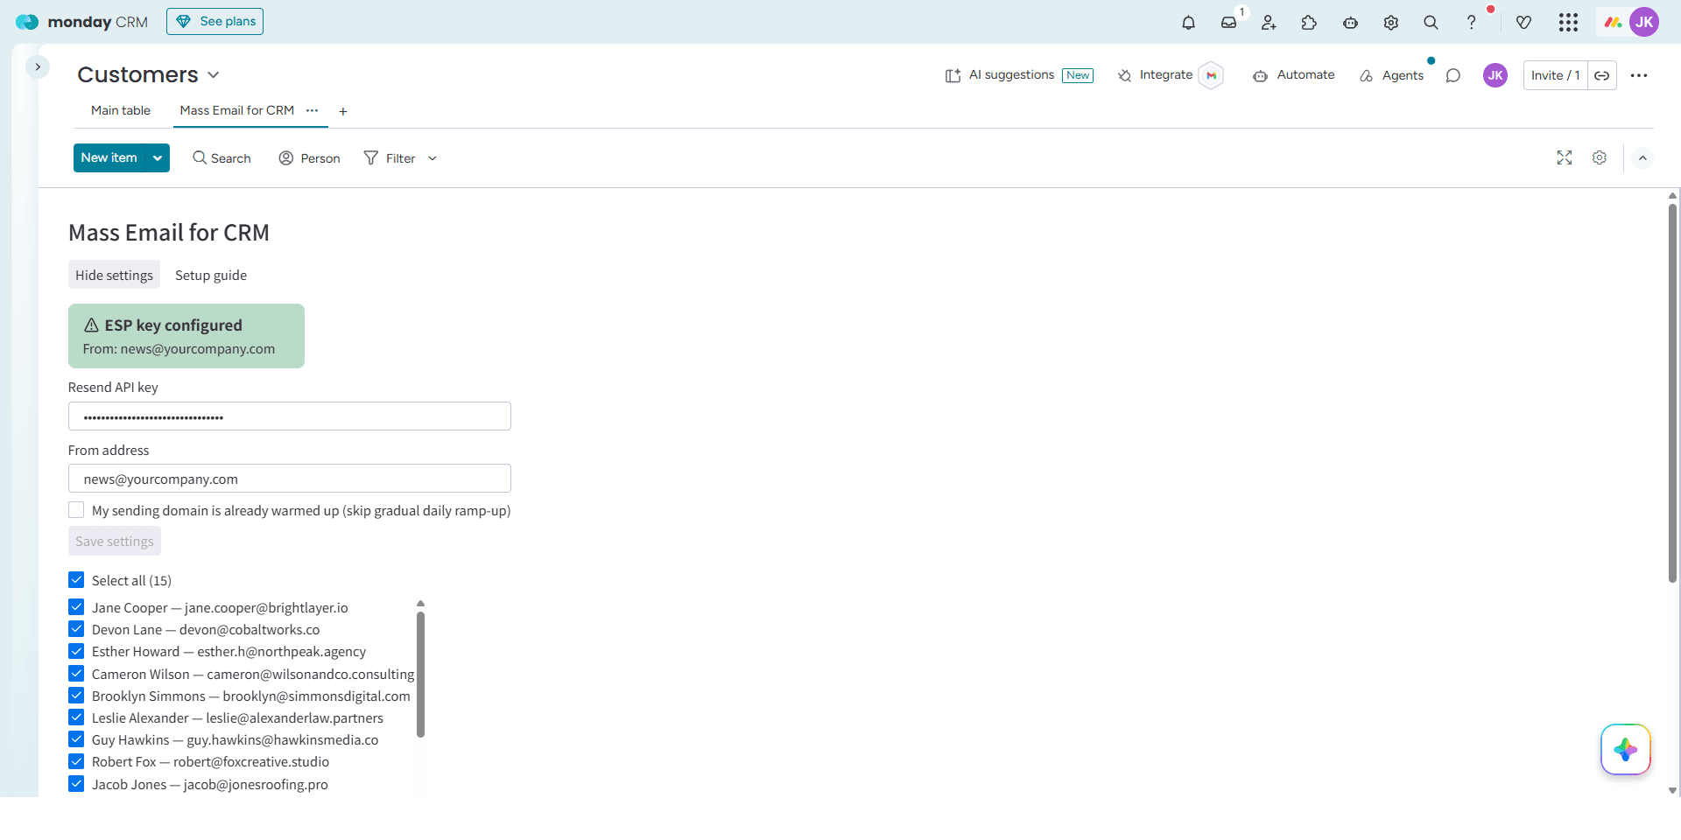Open the top bar robot icon
The height and width of the screenshot is (840, 1681).
(1350, 23)
